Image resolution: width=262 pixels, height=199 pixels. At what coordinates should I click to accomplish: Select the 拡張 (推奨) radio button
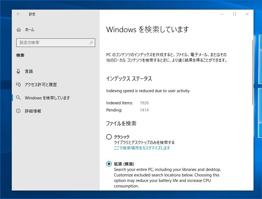[109, 164]
